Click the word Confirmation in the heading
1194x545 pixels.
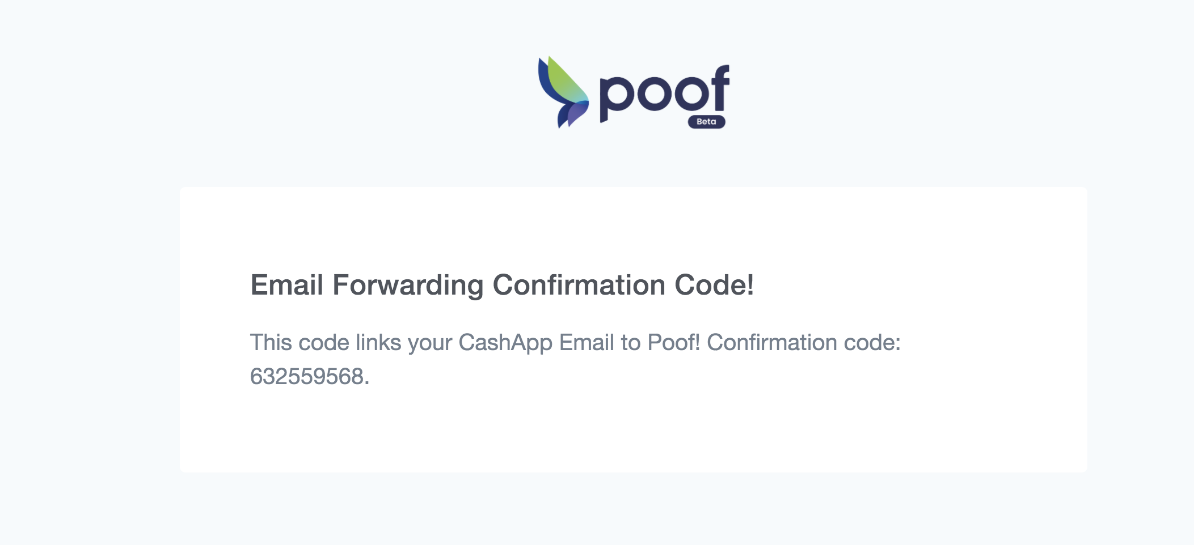click(579, 285)
